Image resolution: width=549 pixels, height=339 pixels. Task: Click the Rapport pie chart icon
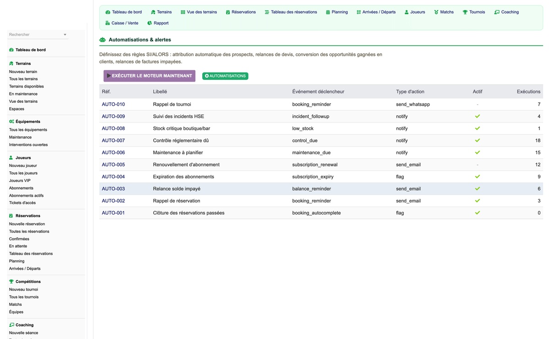150,23
